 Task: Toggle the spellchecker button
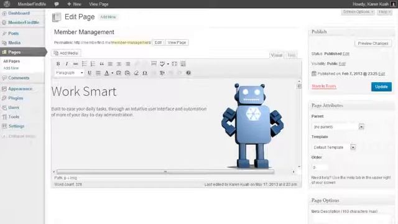(162, 63)
